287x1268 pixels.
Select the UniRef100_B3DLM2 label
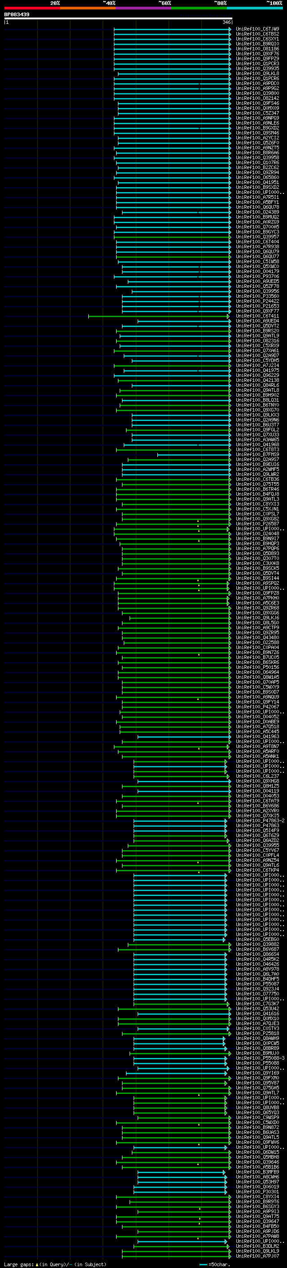257,1246
